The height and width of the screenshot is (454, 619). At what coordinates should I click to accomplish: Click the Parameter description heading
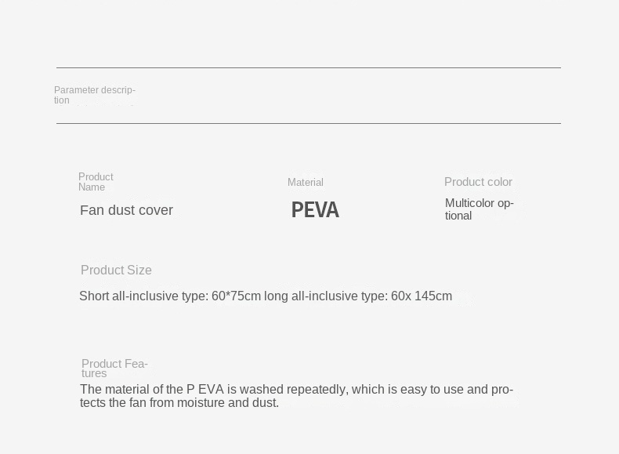point(95,95)
